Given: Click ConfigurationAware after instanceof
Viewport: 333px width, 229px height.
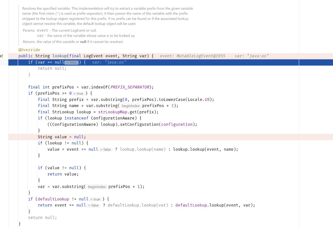Looking at the screenshot, I should [x=113, y=118].
